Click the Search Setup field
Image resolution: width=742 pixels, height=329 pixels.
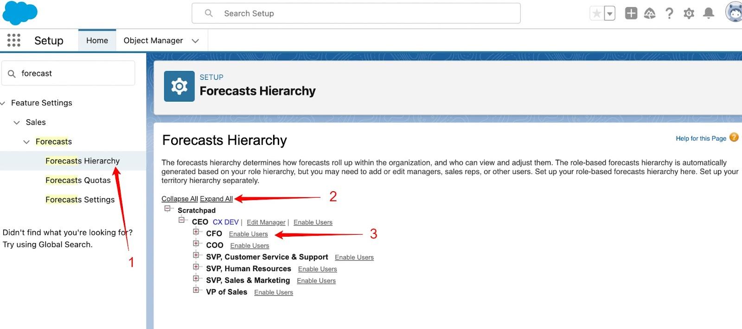pos(356,13)
